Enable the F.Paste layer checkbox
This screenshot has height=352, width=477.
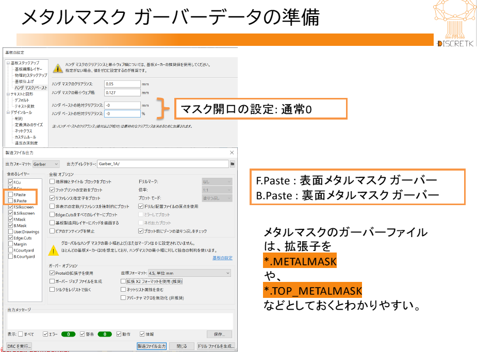11,195
